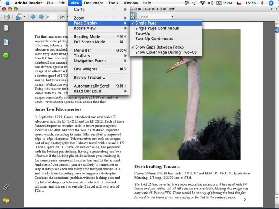The width and height of the screenshot is (279, 209).
Task: Select Full Screen Mode menu item
Action: (x=90, y=42)
